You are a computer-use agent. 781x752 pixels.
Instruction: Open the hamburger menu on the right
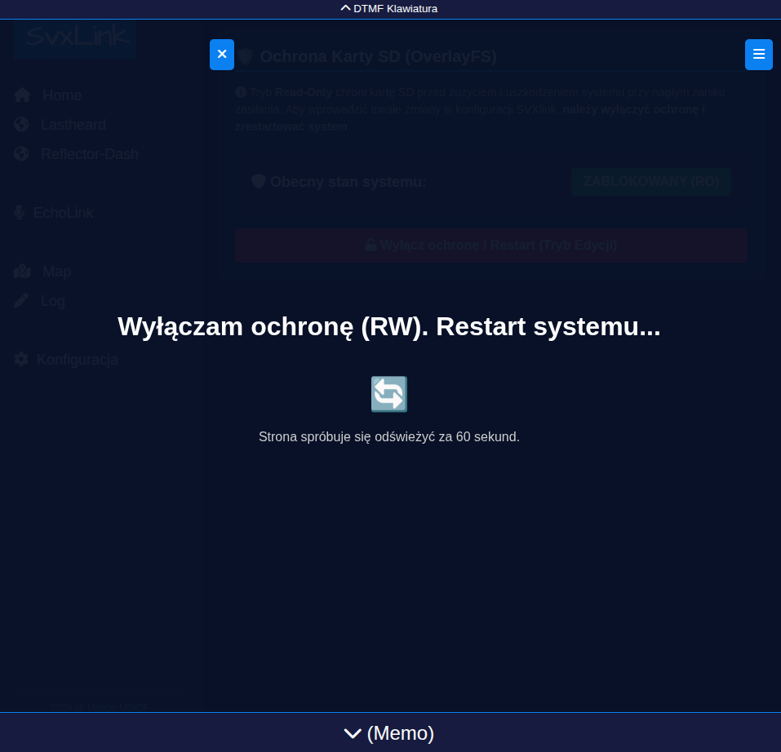(758, 55)
